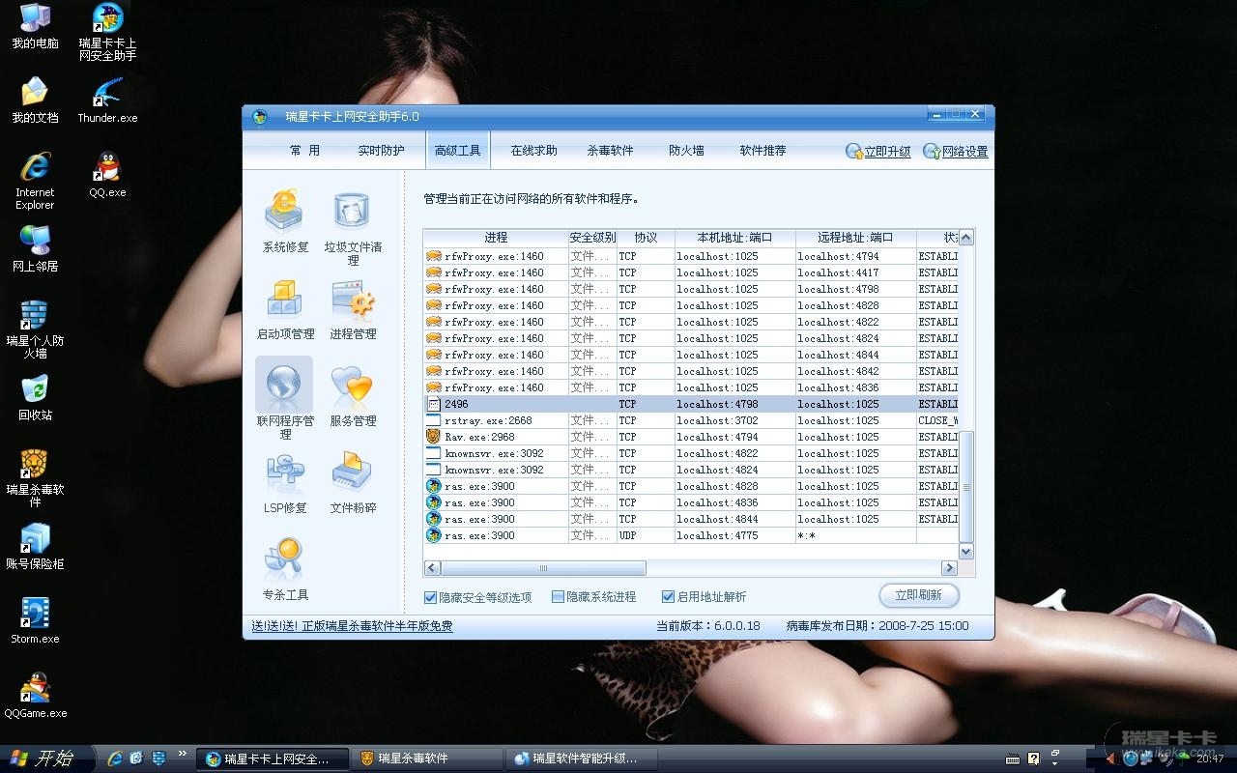Click the process list scroll up arrow
The height and width of the screenshot is (773, 1237).
pos(965,238)
